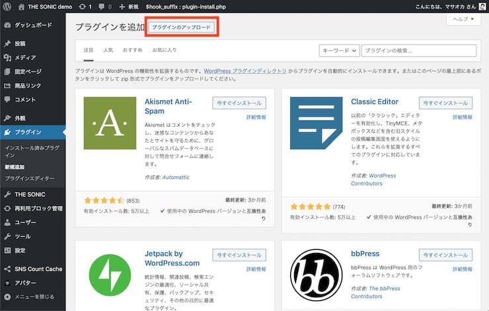
Task: Open the WordPress plugin directory link
Action: (245, 71)
